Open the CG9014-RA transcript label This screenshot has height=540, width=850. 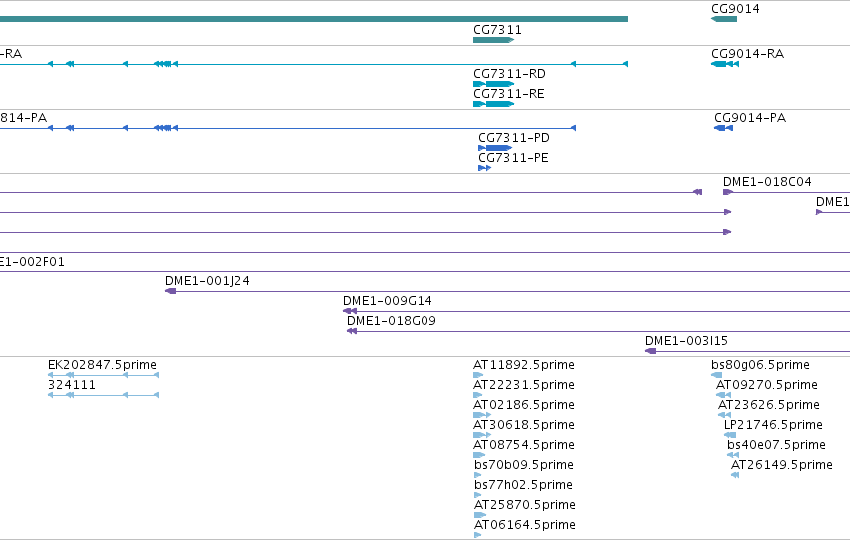(747, 53)
